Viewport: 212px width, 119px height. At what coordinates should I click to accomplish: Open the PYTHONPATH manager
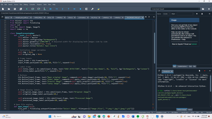98,9
